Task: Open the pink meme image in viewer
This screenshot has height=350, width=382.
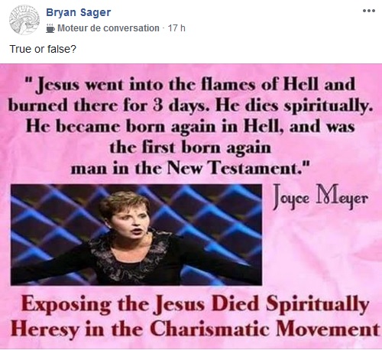Action: pos(191,206)
